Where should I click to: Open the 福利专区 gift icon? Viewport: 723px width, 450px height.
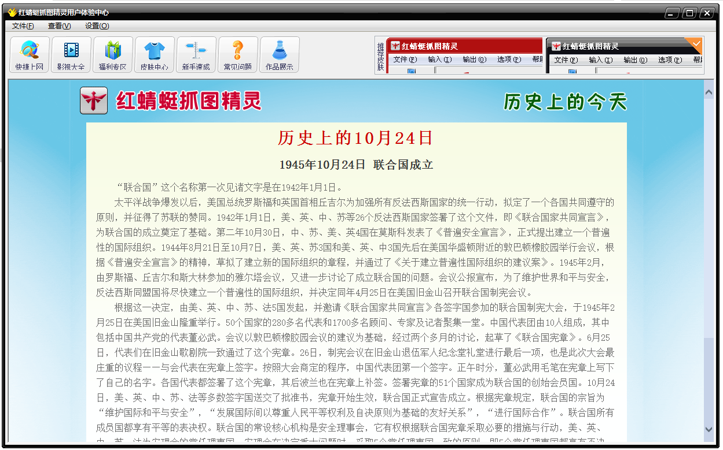point(112,54)
